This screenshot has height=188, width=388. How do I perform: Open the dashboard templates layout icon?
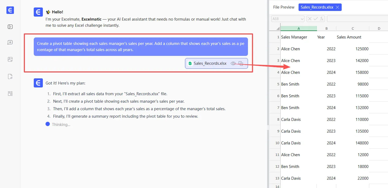point(10,94)
